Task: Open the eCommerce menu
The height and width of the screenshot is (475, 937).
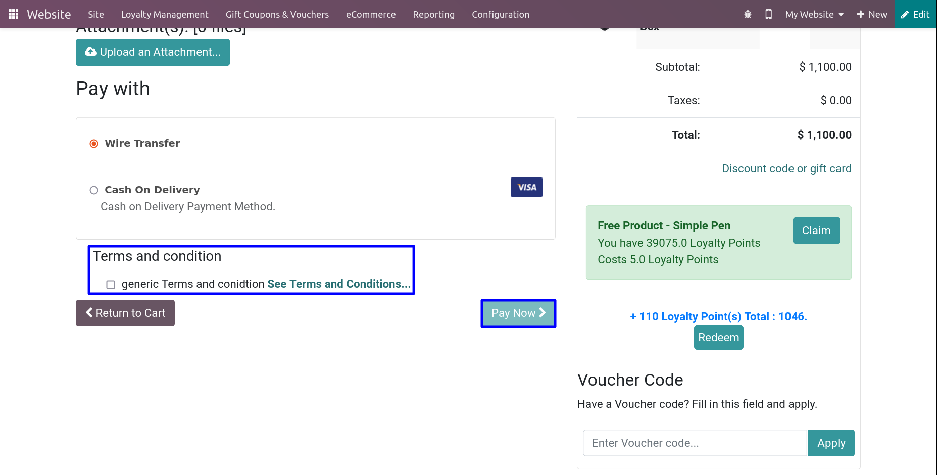Action: (371, 14)
